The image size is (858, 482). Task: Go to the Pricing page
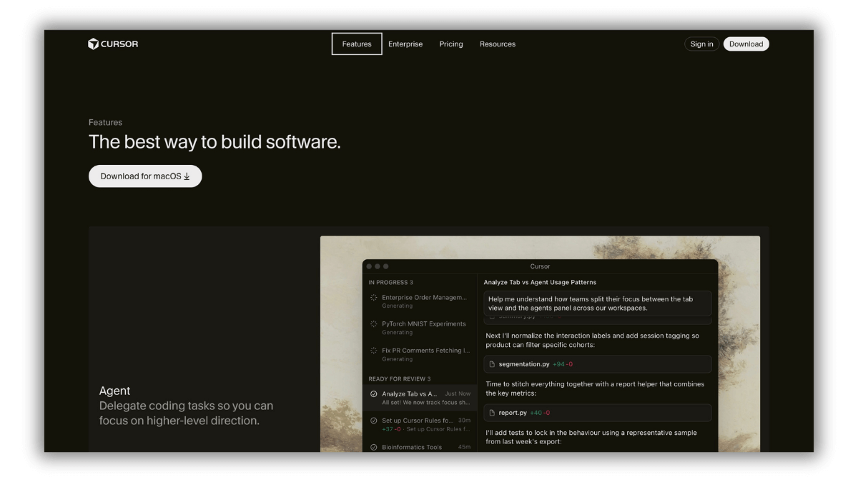tap(451, 44)
